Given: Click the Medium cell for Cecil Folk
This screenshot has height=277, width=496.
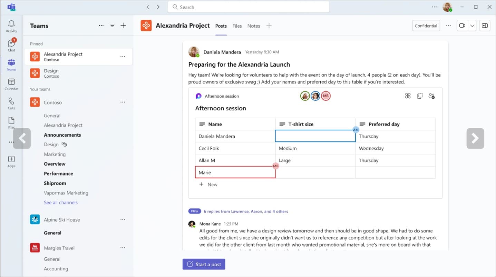Looking at the screenshot, I should (x=315, y=148).
